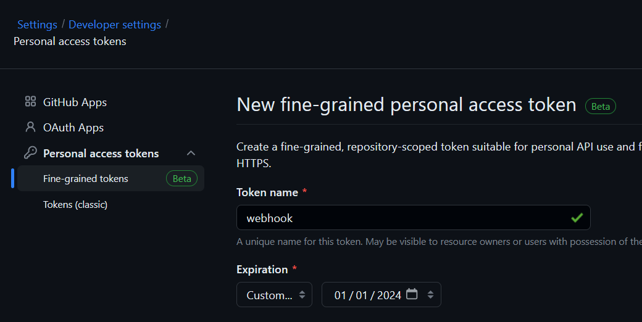642x322 pixels.
Task: Open the Custom expiration dropdown
Action: click(x=275, y=295)
